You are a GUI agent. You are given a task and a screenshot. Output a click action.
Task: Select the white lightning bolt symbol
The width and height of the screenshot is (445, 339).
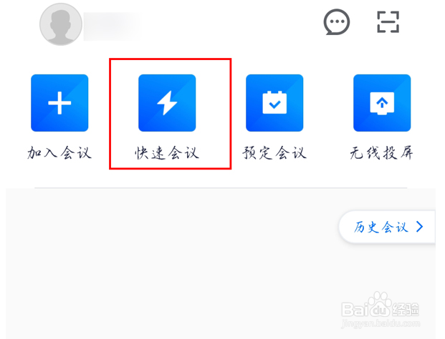(167, 103)
